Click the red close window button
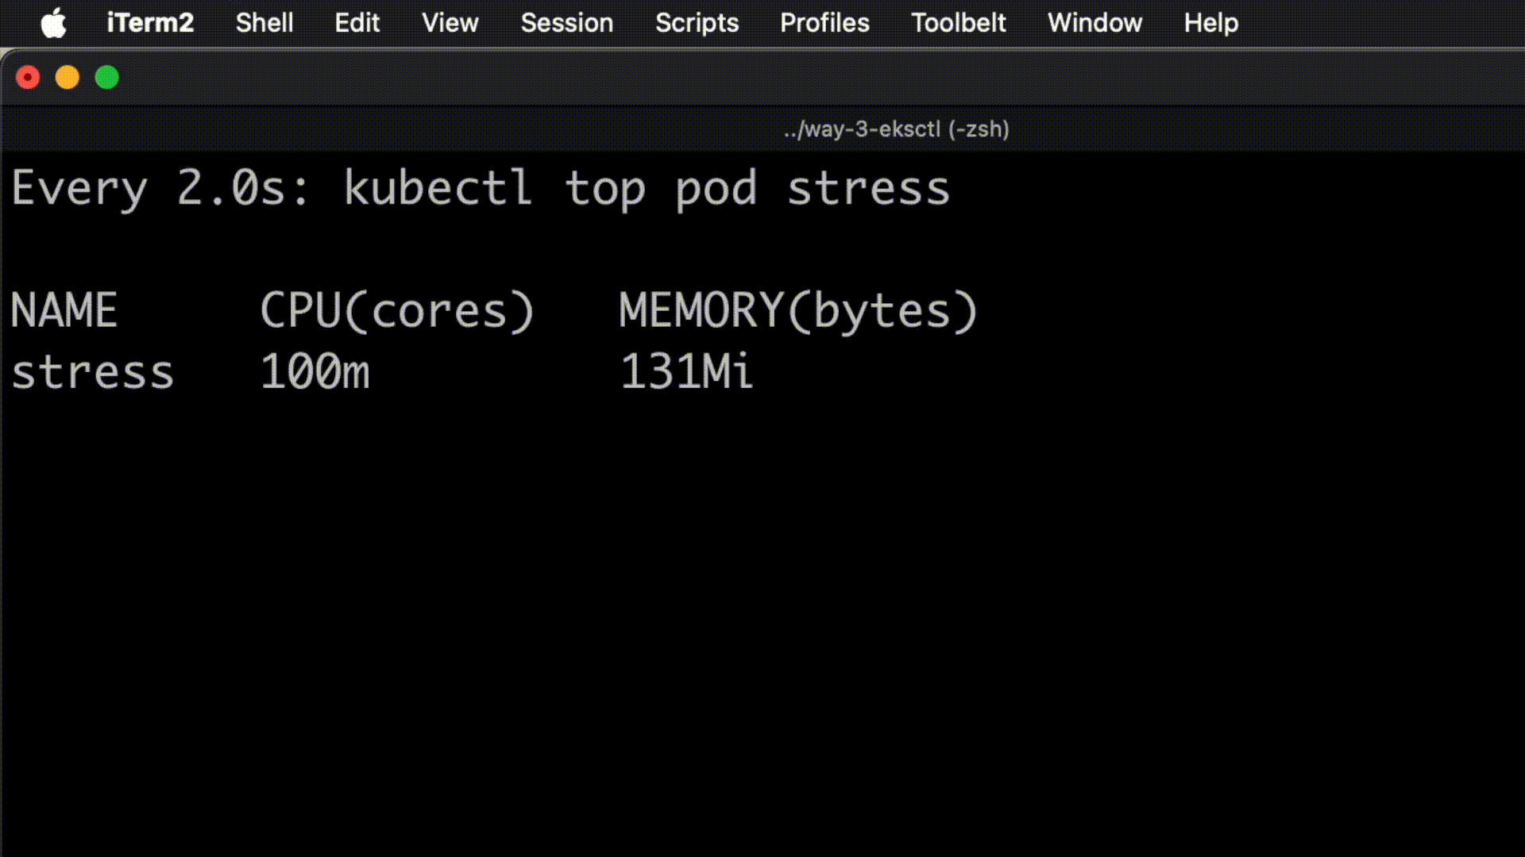 click(28, 78)
